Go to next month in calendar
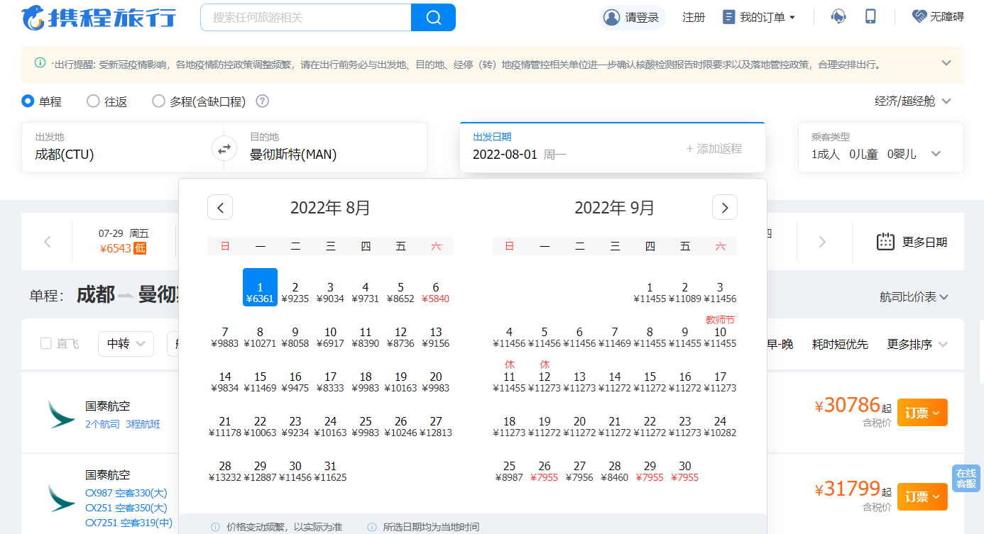 (724, 207)
